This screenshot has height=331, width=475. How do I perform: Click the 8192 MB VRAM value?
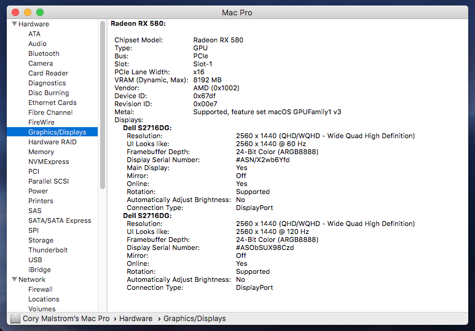point(207,80)
